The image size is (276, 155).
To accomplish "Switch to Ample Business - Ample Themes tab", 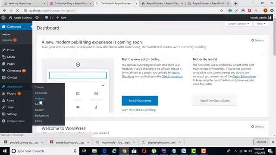I will [x=163, y=3].
